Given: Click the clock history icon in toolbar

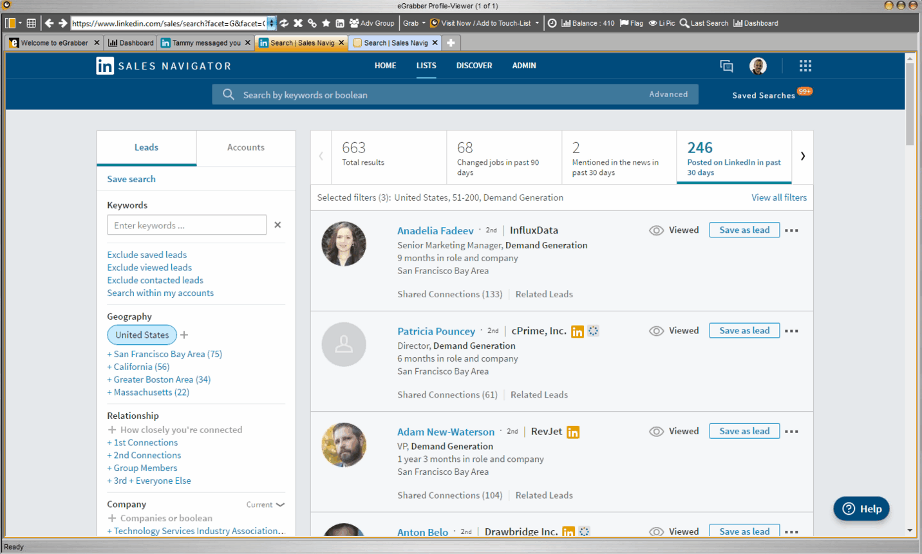Looking at the screenshot, I should 552,23.
